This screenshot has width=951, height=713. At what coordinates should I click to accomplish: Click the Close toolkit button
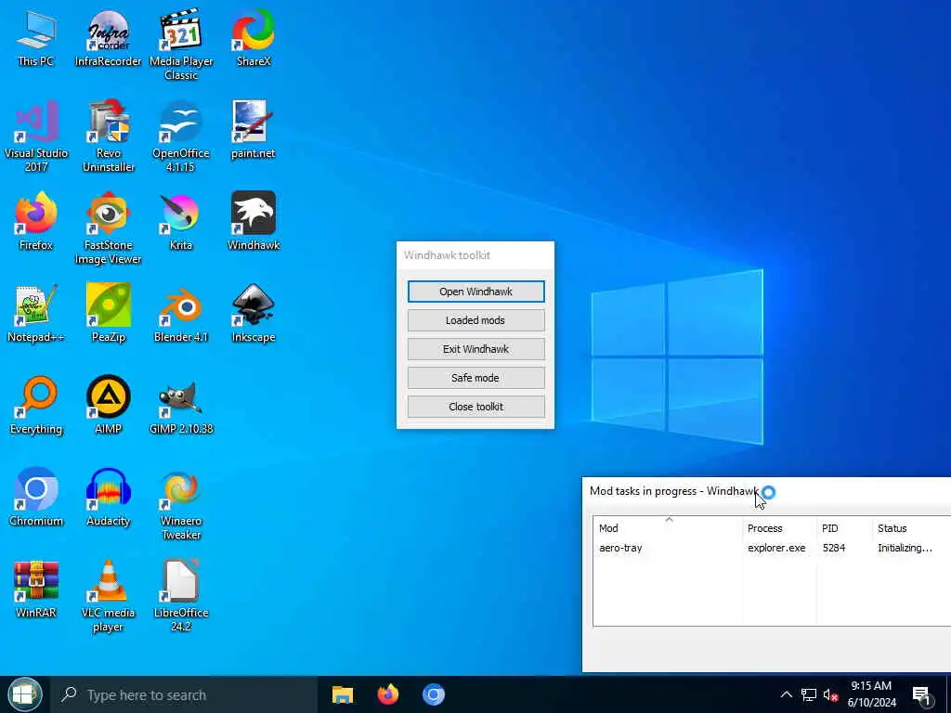click(x=476, y=407)
